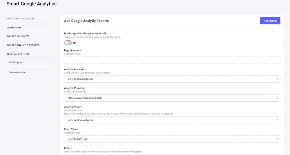
Task: Open the Subscription link
Action: [x=16, y=62]
